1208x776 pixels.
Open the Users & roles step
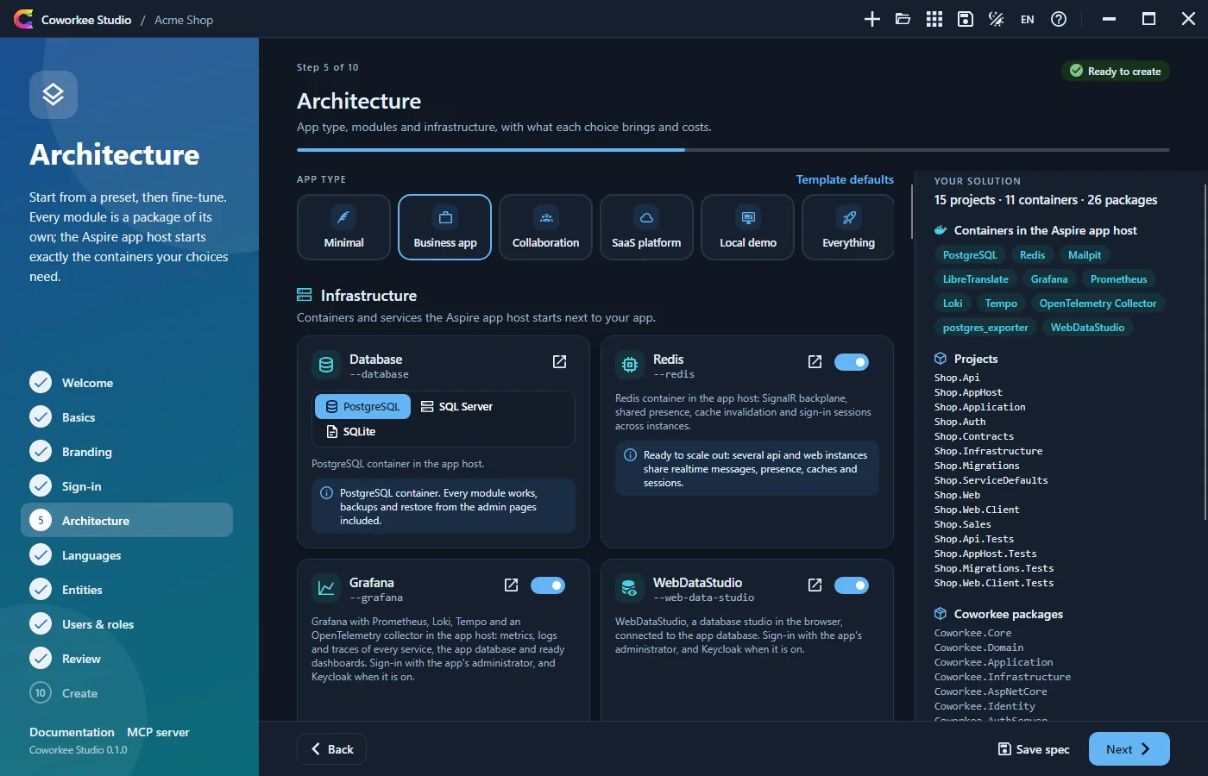click(x=127, y=623)
